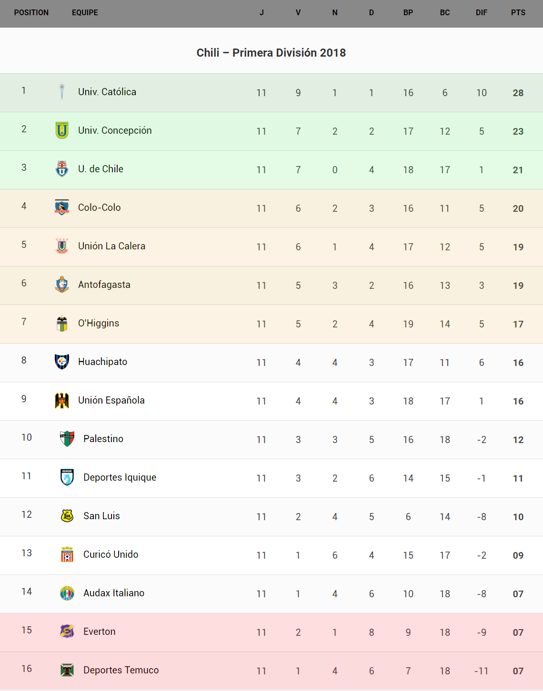This screenshot has width=543, height=691.
Task: Open the O'Higgins team name
Action: tap(99, 323)
